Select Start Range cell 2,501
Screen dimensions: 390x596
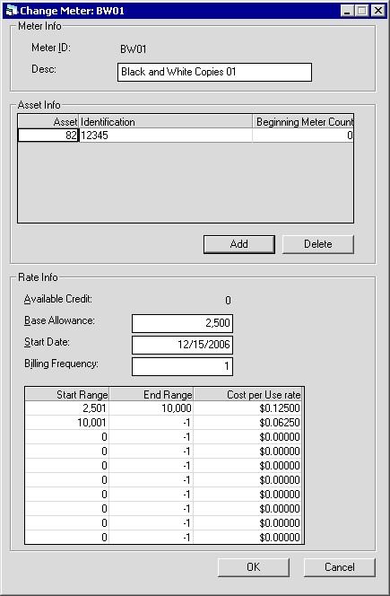click(x=67, y=408)
